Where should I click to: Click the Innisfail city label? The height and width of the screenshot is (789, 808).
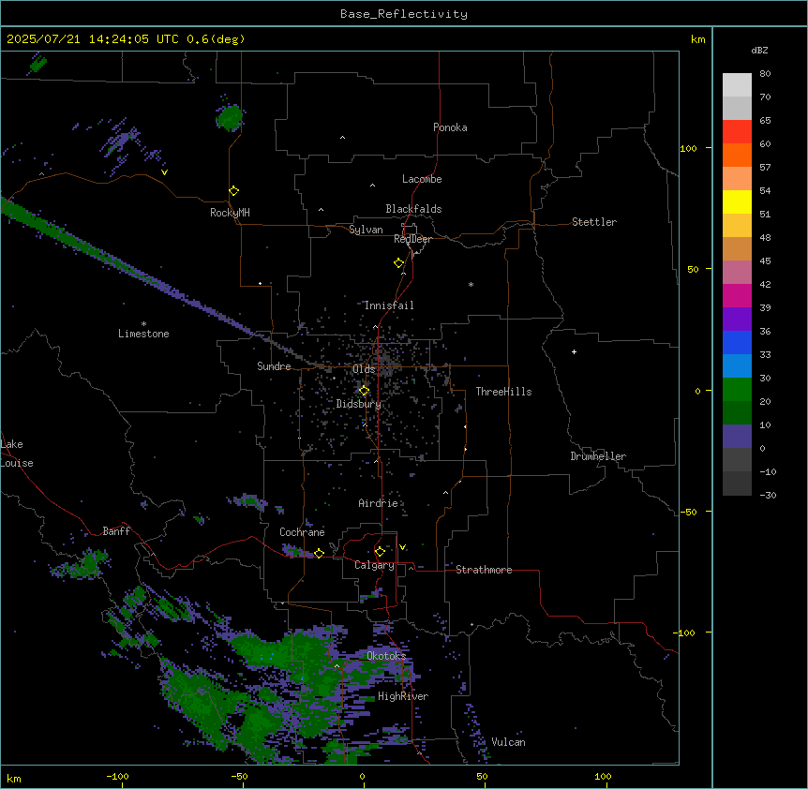(389, 305)
